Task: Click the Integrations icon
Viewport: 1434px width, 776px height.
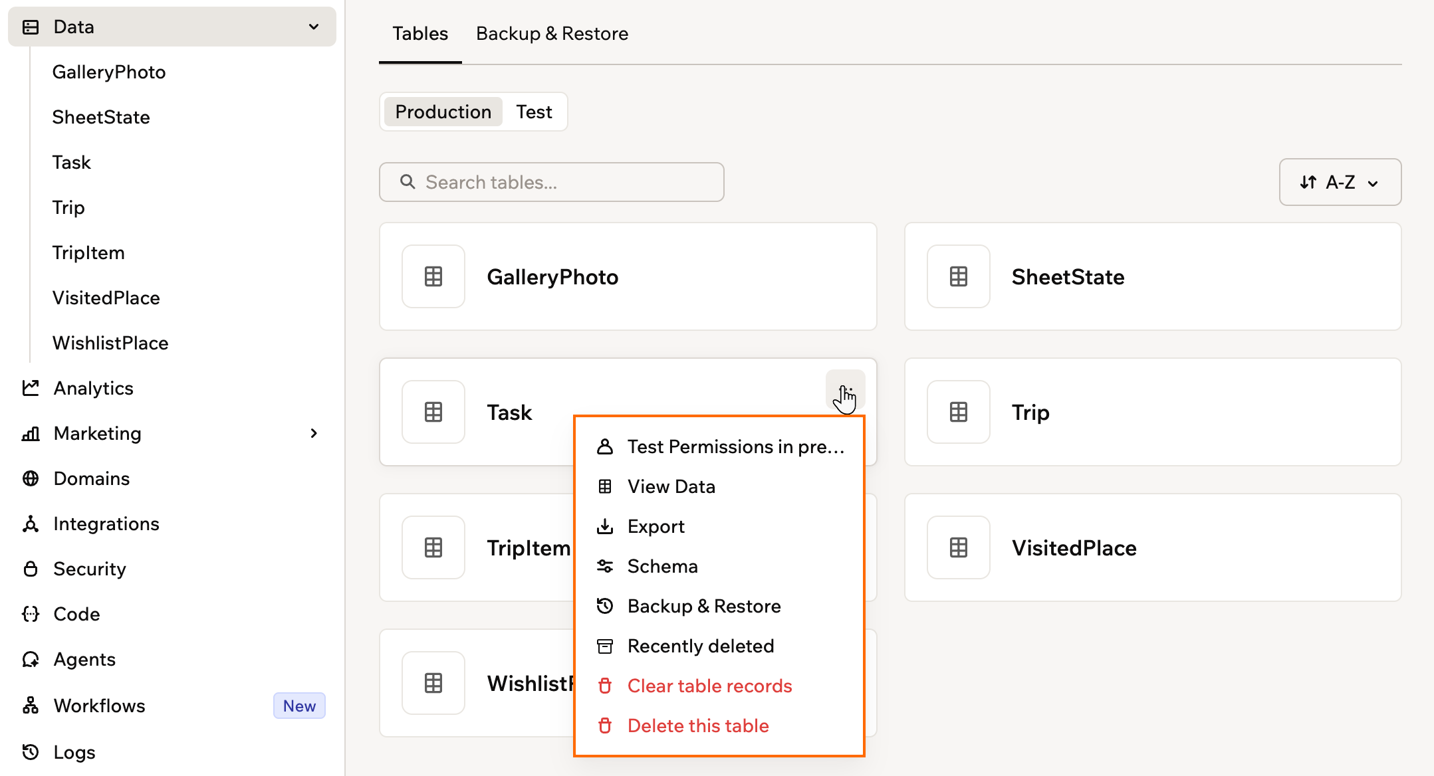Action: tap(31, 524)
